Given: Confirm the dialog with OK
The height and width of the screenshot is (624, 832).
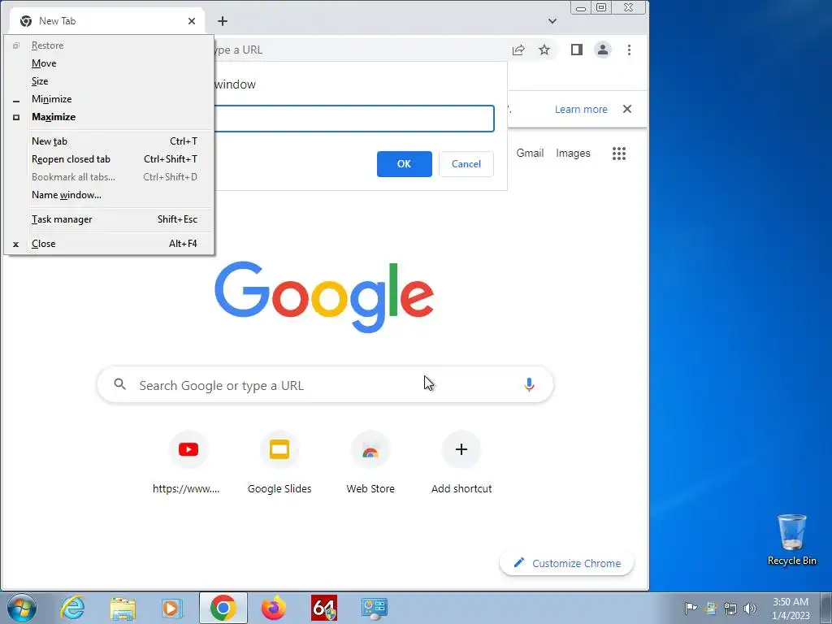Looking at the screenshot, I should coord(405,164).
